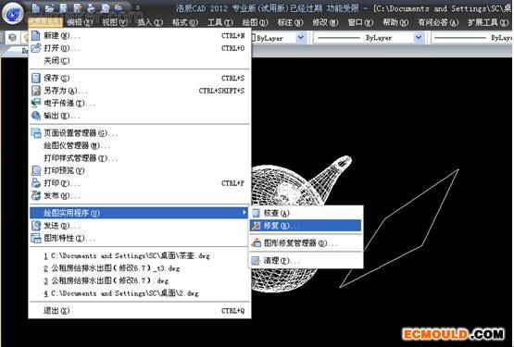Expand the 绘图实用程序(U) submenu entry
Viewport: 514px width, 347px height.
point(139,213)
